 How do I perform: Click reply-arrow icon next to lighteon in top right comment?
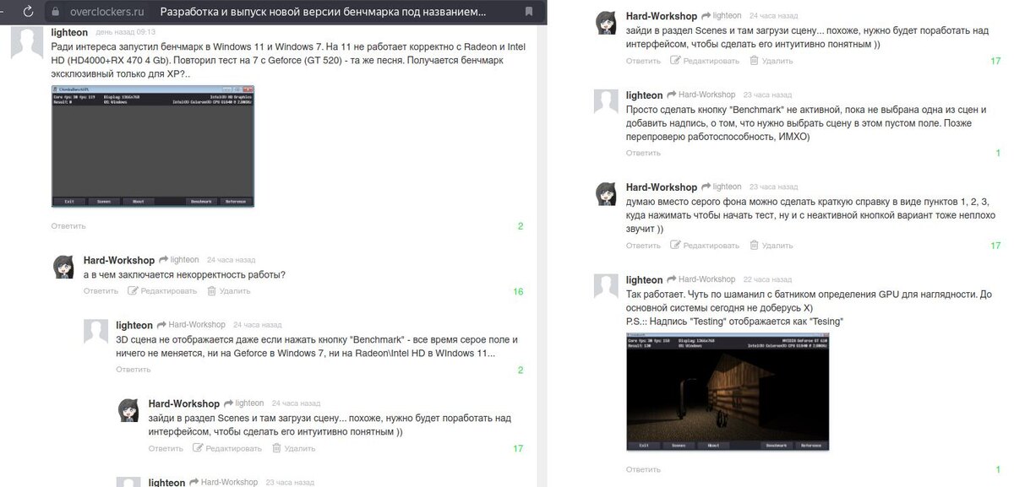[x=706, y=16]
